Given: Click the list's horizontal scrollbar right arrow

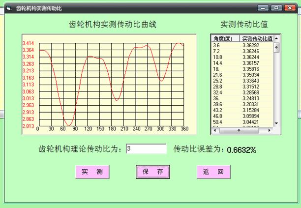Looking at the screenshot, I should tap(270, 130).
